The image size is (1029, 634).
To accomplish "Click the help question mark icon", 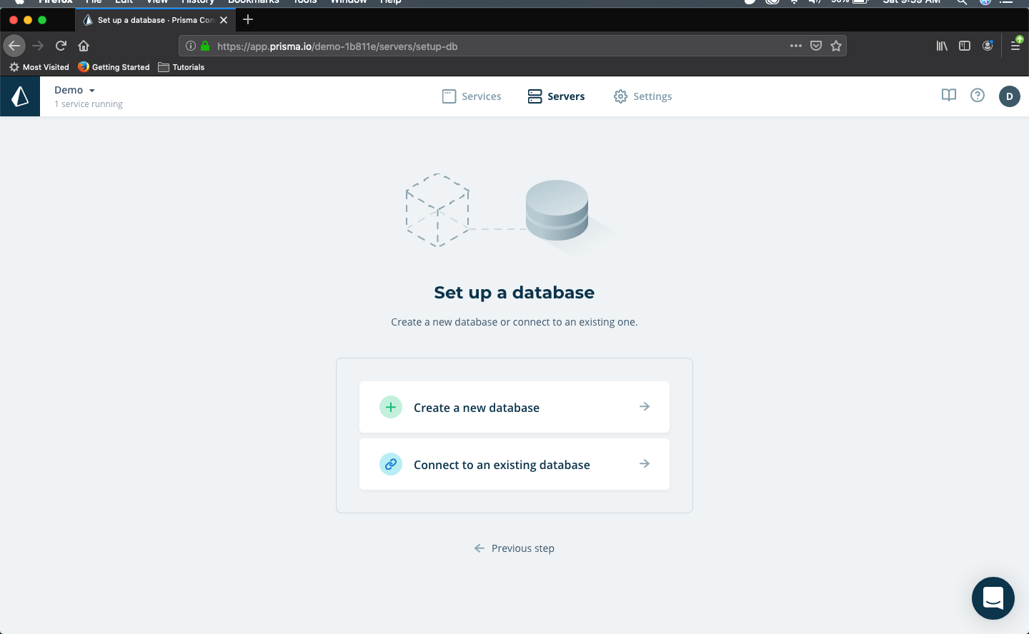I will click(x=978, y=95).
